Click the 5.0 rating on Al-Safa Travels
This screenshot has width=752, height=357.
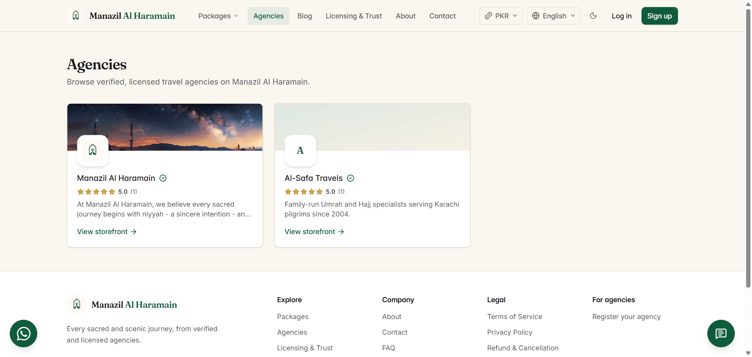[331, 191]
